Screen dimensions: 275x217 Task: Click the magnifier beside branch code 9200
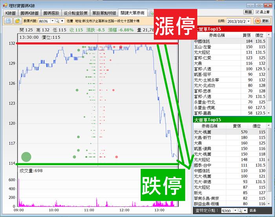pos(240,210)
